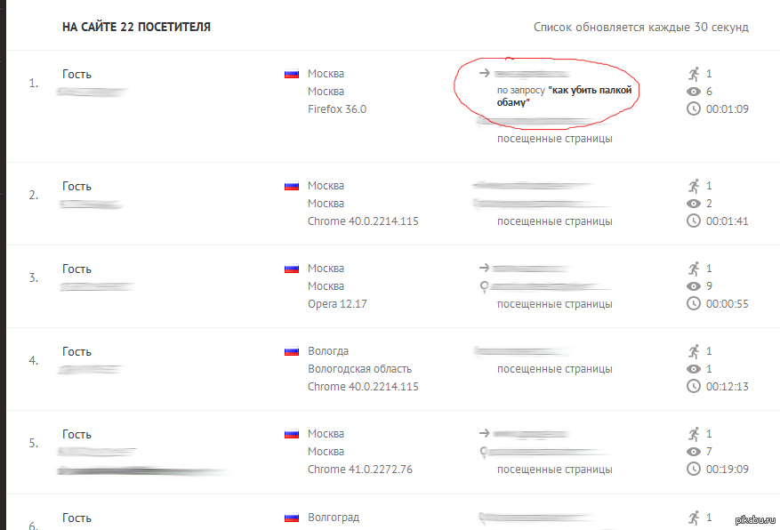Viewport: 780px width, 530px height.
Task: Expand "посещенные страницы" for visitor 3
Action: (554, 304)
